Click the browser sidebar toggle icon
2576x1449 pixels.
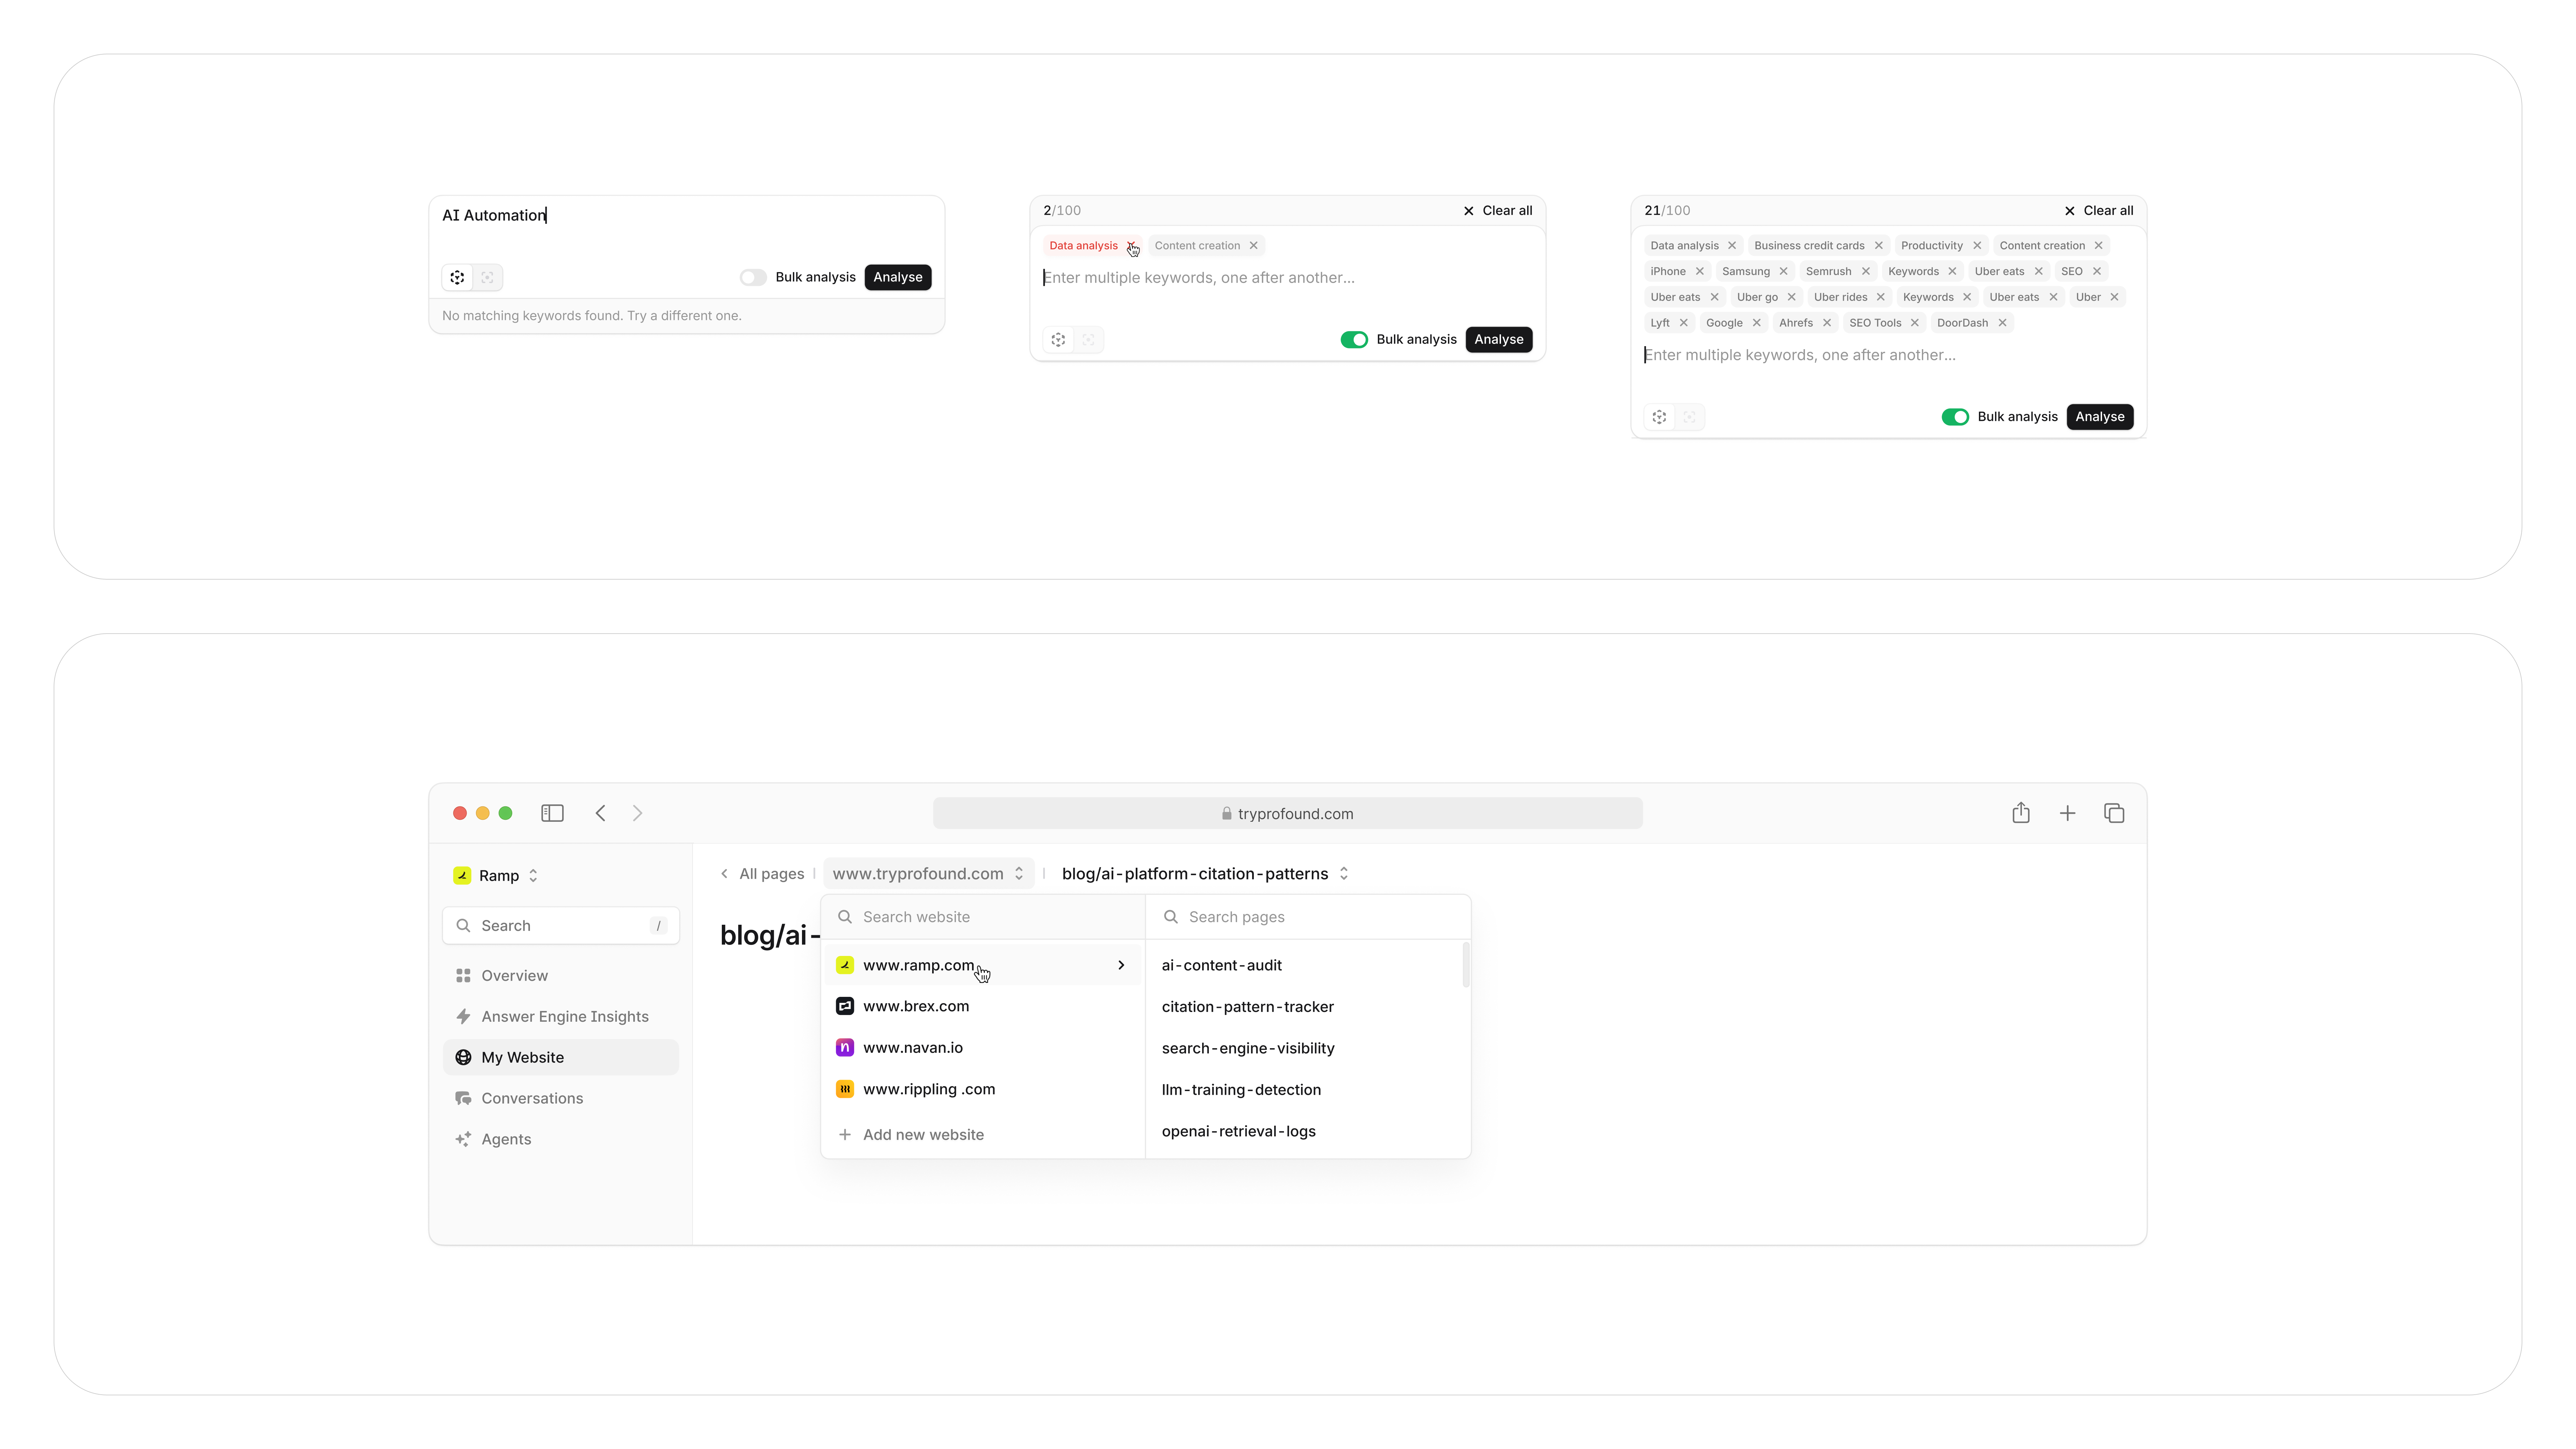(x=552, y=813)
